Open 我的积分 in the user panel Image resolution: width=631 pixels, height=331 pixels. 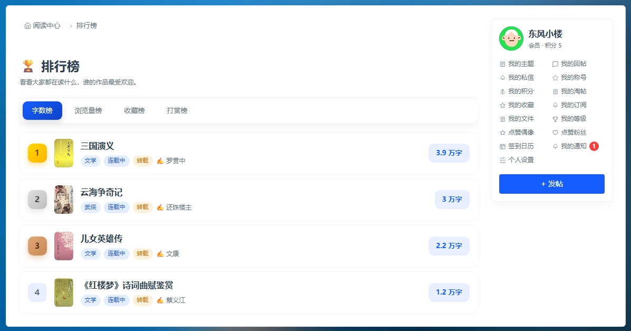pyautogui.click(x=517, y=91)
